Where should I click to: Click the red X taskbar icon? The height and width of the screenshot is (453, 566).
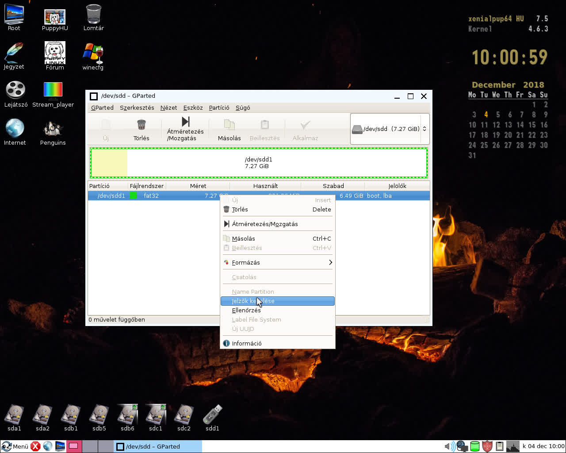point(36,446)
